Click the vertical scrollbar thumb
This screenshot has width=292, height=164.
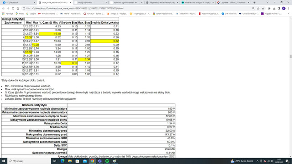(x=291, y=56)
